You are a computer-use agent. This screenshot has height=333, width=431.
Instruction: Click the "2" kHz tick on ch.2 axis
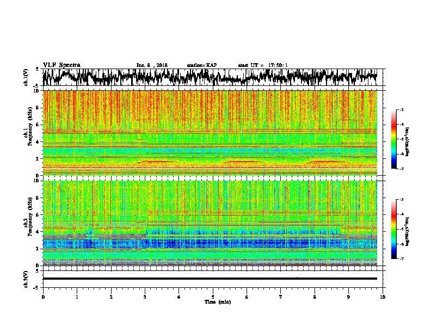[38, 249]
